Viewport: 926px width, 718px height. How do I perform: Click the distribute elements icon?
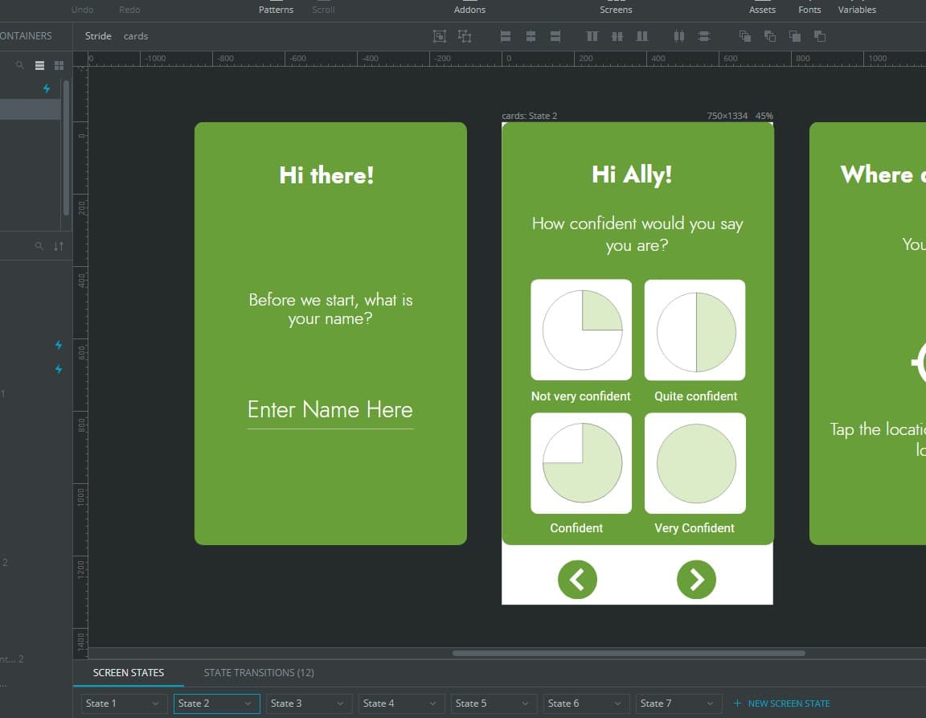tap(678, 36)
